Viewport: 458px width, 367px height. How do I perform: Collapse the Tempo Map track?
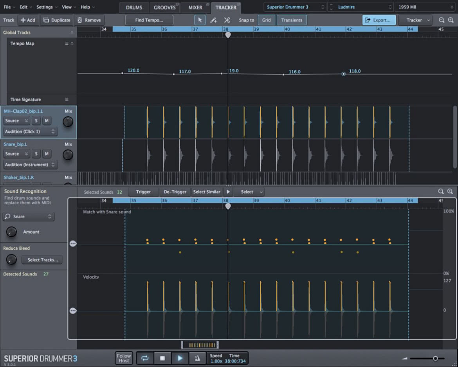tap(72, 43)
